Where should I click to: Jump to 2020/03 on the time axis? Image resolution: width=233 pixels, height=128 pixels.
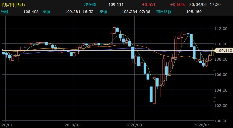pos(134,125)
